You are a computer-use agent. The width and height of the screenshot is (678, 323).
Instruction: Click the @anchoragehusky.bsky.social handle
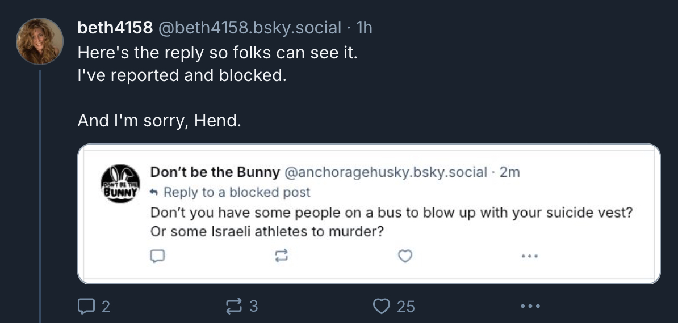[x=384, y=172]
